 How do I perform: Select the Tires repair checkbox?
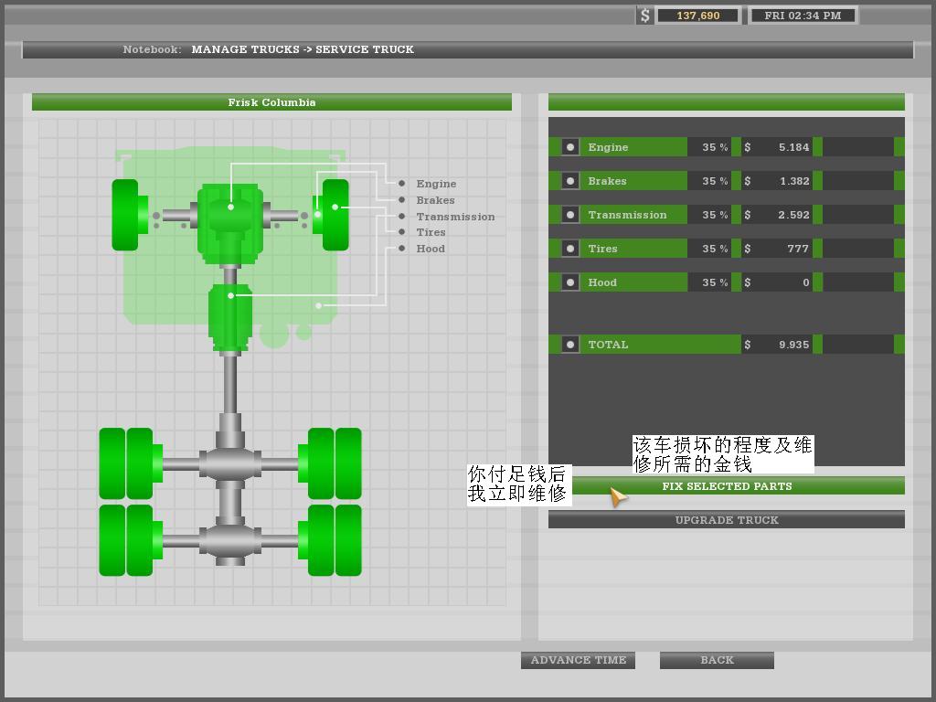click(x=569, y=249)
